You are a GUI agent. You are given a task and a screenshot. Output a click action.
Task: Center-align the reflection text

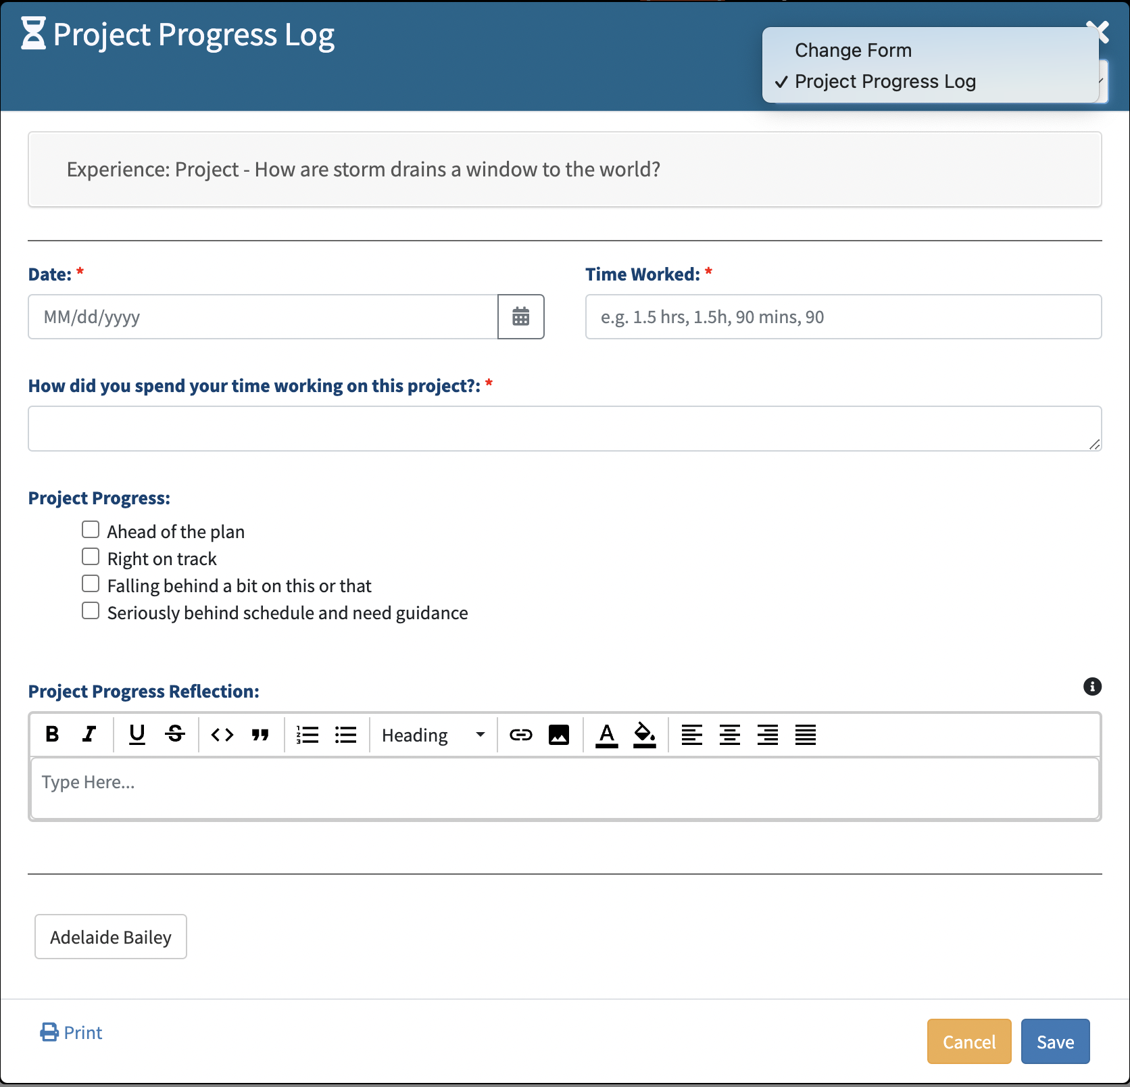pyautogui.click(x=730, y=734)
